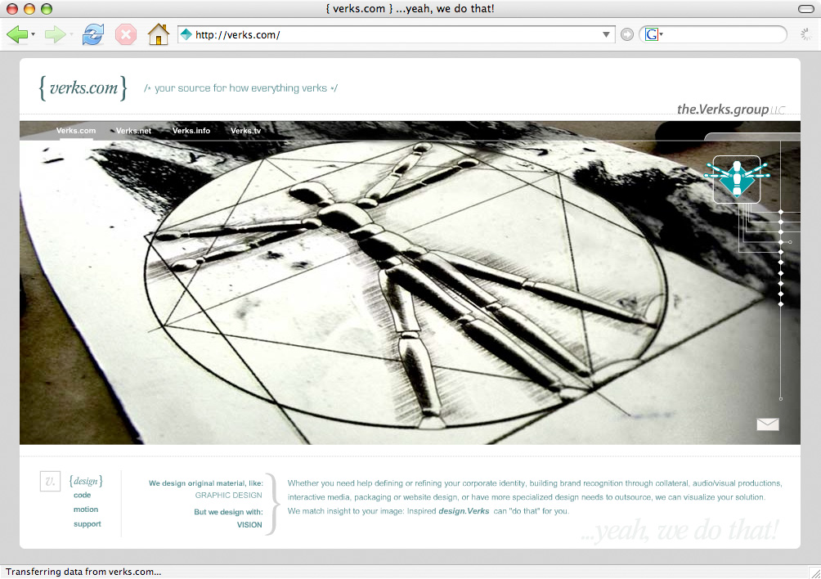The image size is (821, 579).
Task: Click the VISION text
Action: [x=249, y=524]
